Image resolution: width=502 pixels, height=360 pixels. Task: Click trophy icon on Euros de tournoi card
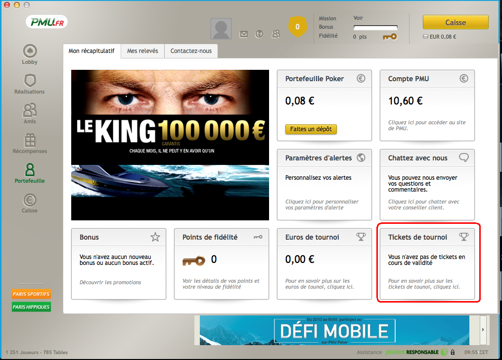pos(361,237)
